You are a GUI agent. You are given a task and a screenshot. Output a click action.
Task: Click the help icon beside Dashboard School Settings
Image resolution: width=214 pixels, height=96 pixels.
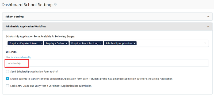(x=55, y=5)
